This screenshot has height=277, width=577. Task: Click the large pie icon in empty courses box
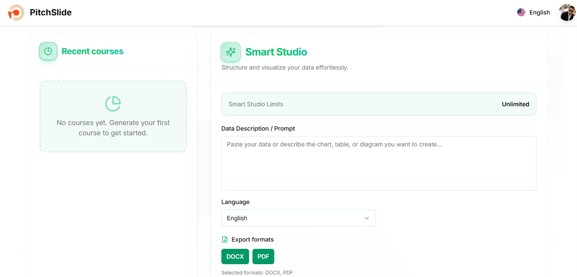coord(113,104)
